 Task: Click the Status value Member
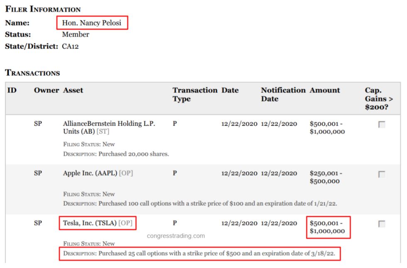76,34
